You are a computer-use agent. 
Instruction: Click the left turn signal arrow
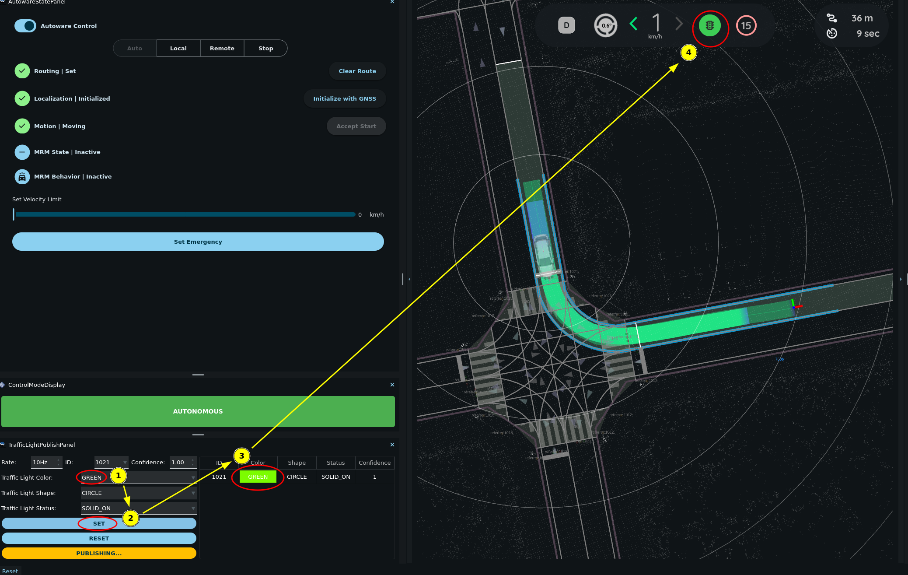[x=633, y=24]
